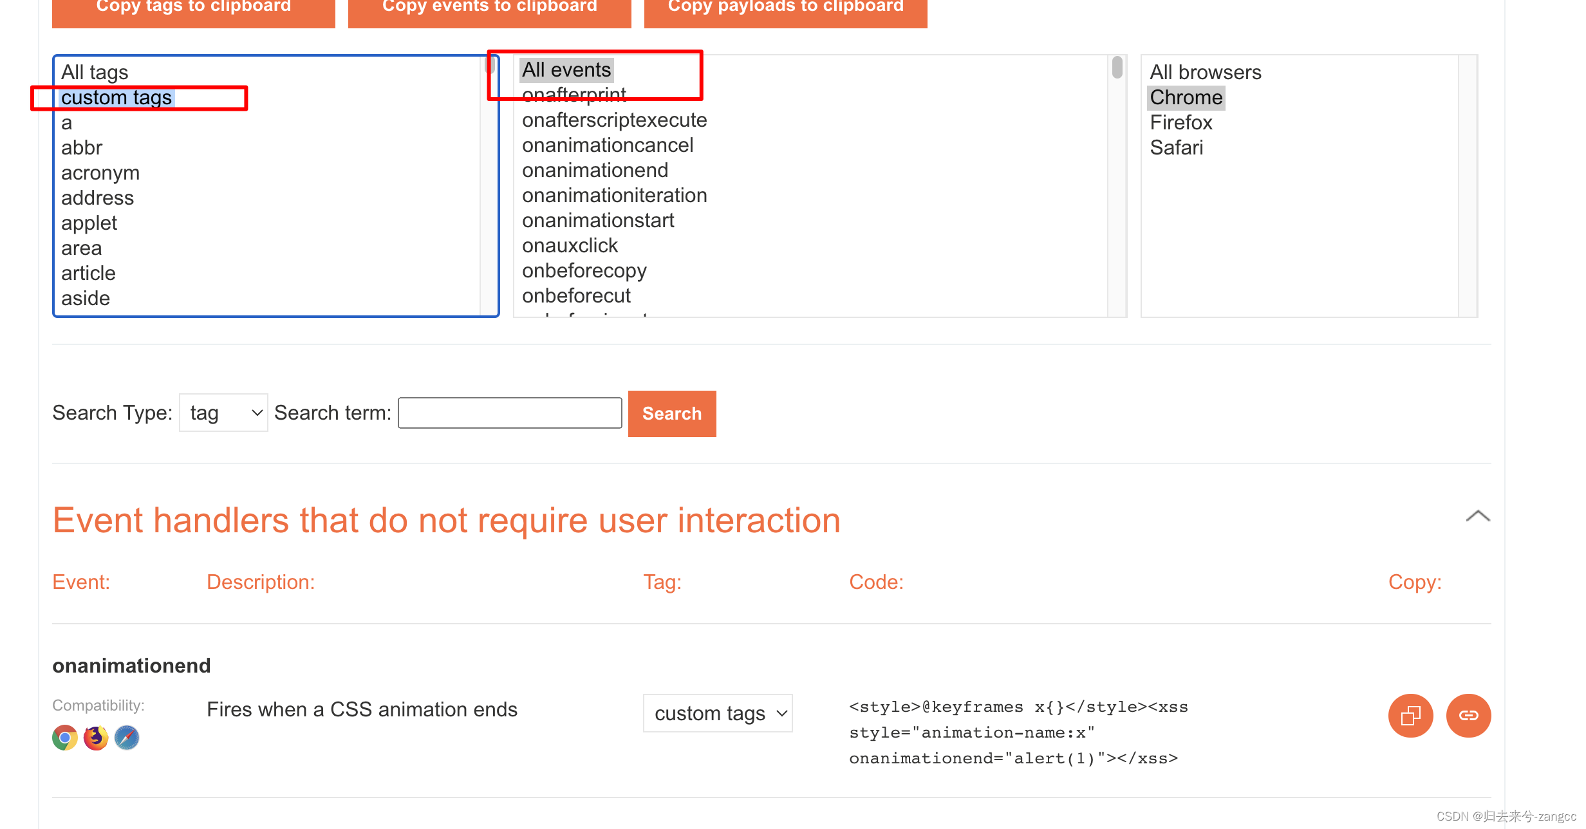This screenshot has height=829, width=1586.
Task: Click the 'Event handlers that do not require user interaction' heading
Action: (447, 520)
